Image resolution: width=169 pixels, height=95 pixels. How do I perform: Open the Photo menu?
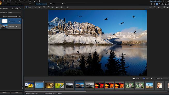[12, 1]
